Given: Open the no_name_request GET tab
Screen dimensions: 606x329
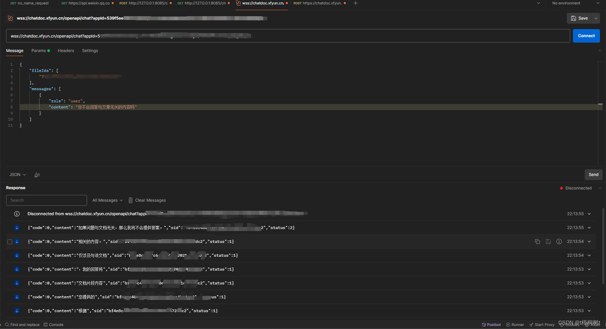Looking at the screenshot, I should 30,3.
